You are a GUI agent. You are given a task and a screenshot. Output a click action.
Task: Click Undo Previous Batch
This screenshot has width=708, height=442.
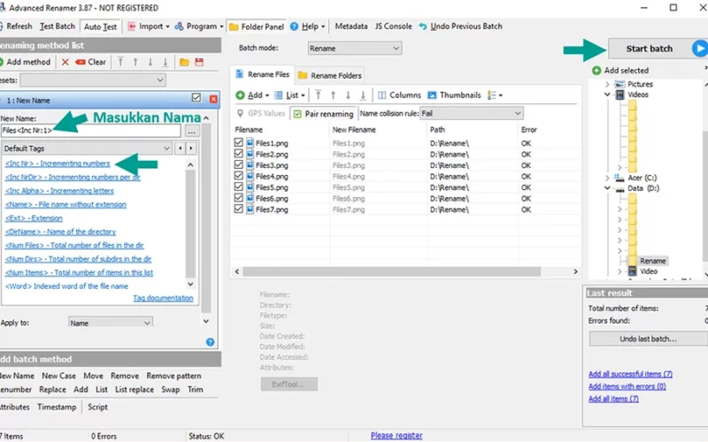click(x=460, y=27)
